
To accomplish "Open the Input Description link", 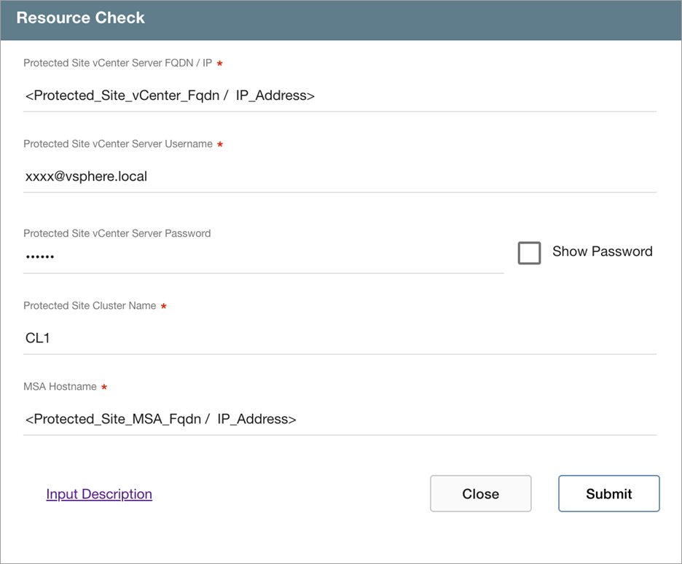I will pyautogui.click(x=99, y=494).
